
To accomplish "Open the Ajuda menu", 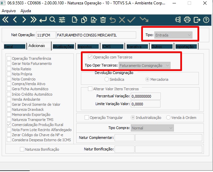I will click(26, 11).
